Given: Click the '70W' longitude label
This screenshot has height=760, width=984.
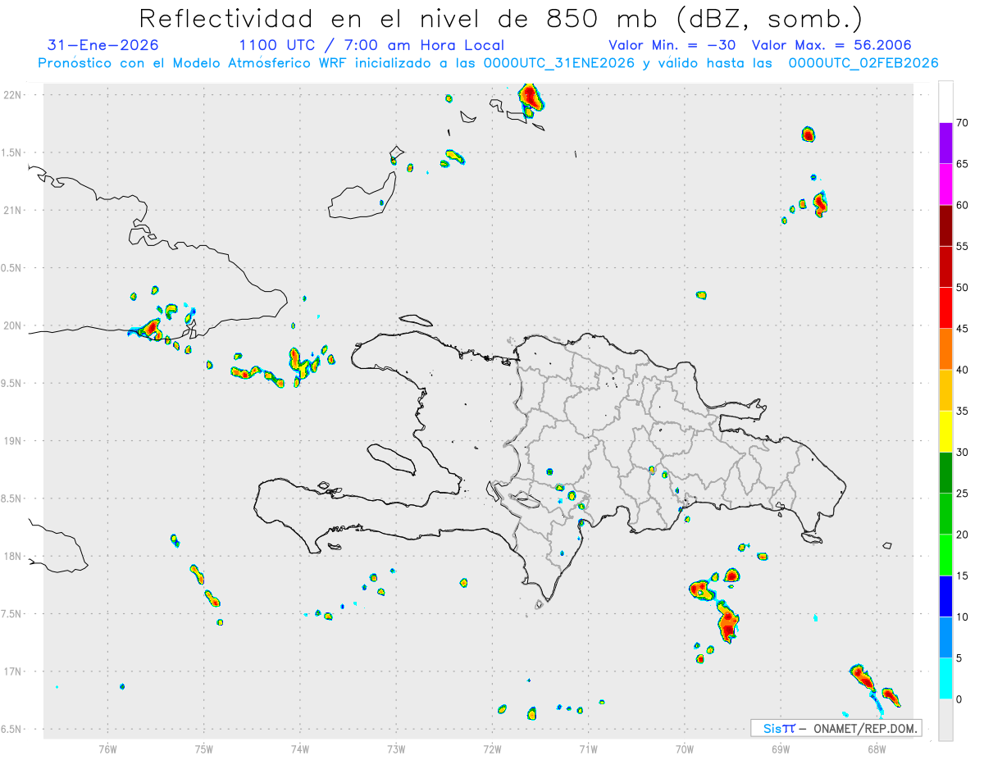Looking at the screenshot, I should tap(685, 748).
